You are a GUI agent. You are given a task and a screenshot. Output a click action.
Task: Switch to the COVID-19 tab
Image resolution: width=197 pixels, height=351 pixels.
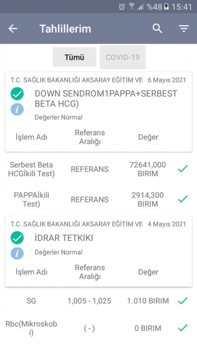(123, 57)
